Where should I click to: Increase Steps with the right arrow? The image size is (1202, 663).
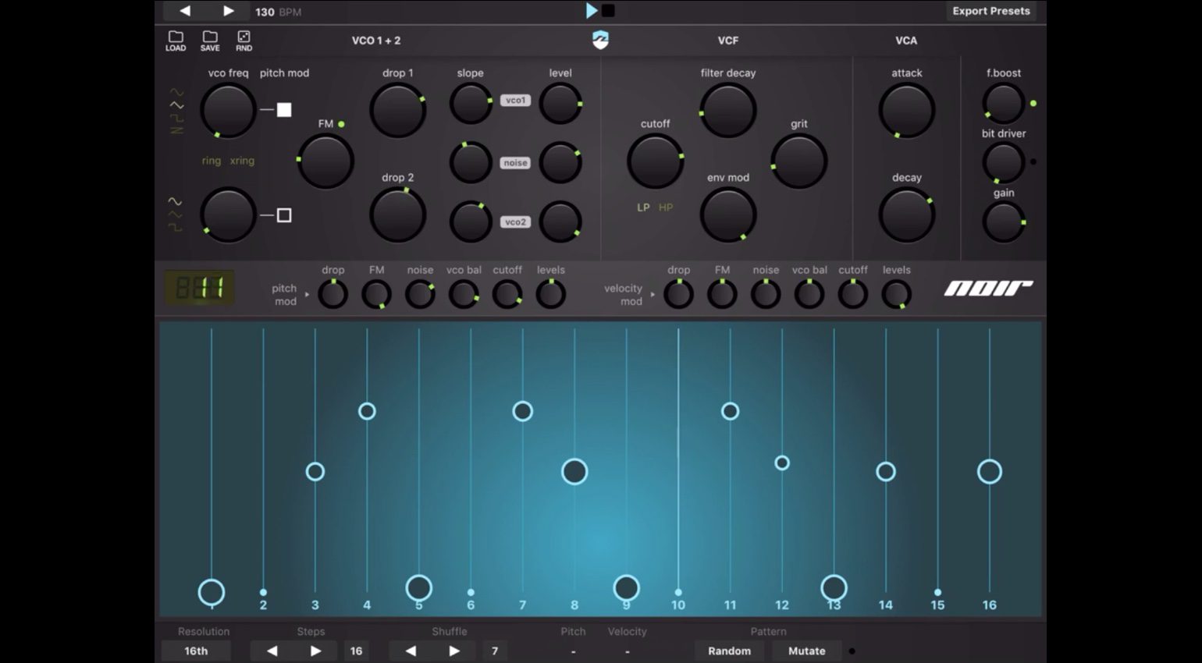pos(315,651)
